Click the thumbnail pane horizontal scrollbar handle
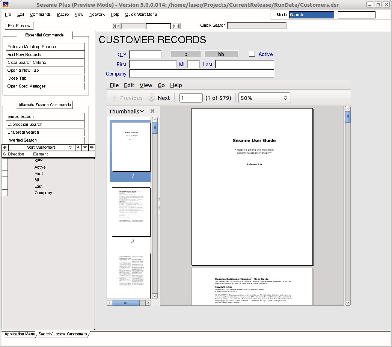 point(126,303)
